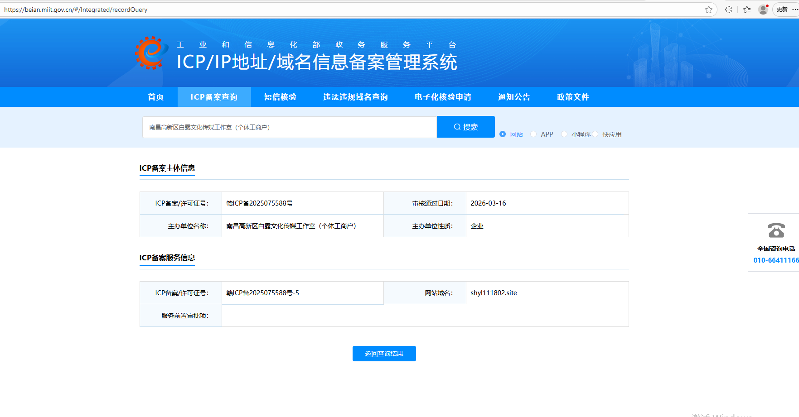
Task: Select the 快应用 radio button
Action: 595,134
